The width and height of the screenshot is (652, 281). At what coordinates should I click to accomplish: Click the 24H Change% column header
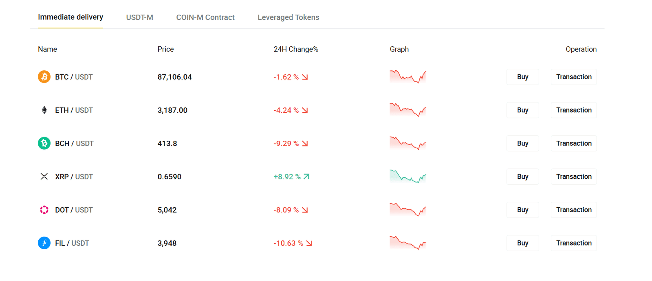[x=295, y=49]
